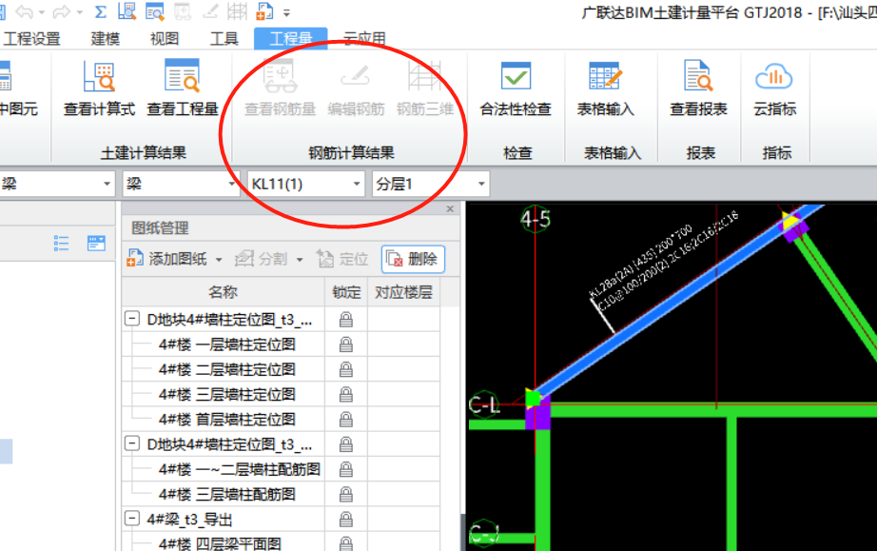Open 查看计算式 in the ribbon

pos(99,89)
